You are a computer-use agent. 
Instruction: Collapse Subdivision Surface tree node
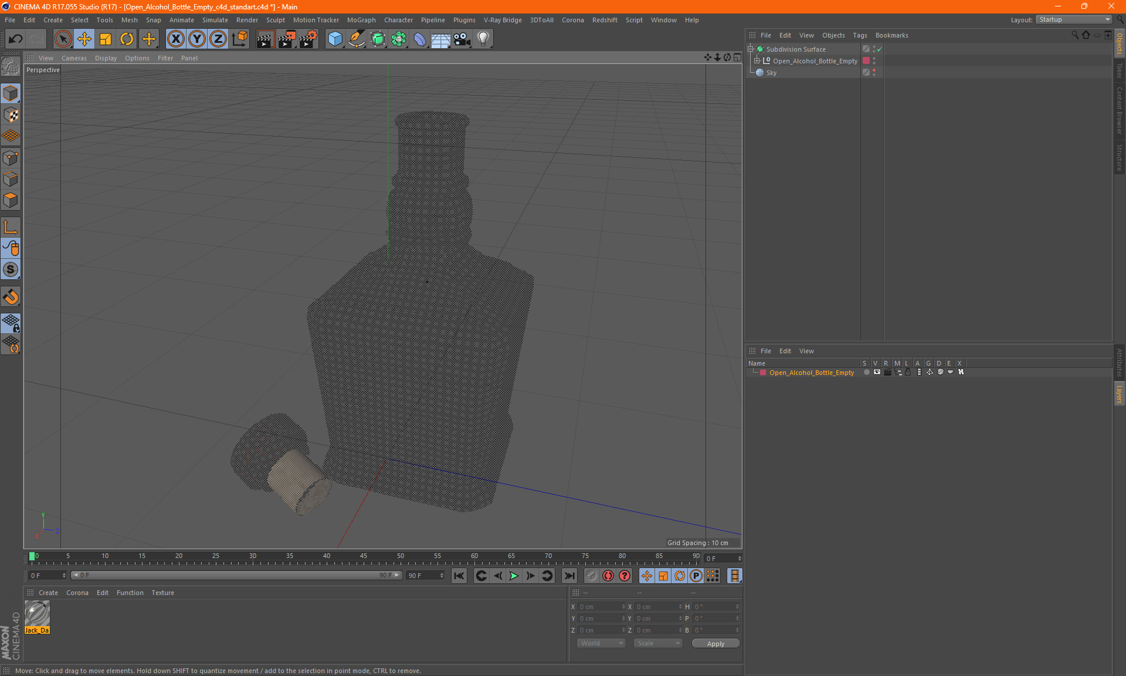point(751,49)
